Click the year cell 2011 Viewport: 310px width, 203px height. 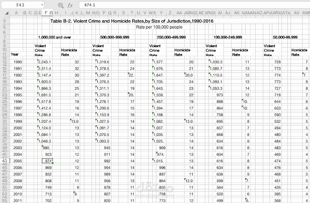pos(18,200)
